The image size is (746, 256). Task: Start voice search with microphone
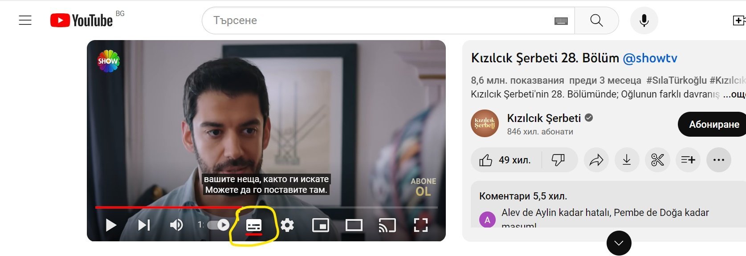644,20
